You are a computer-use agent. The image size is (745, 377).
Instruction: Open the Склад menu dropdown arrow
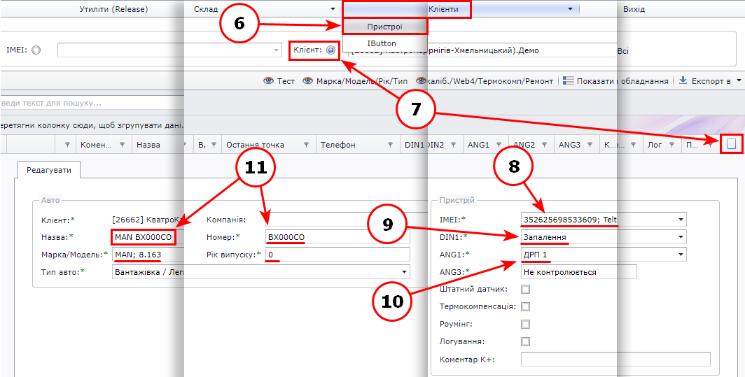(333, 10)
